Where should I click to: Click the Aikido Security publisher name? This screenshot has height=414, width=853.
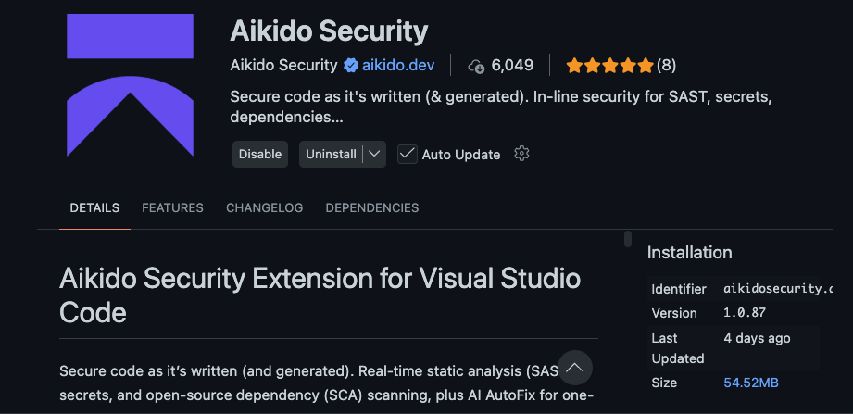(x=283, y=65)
